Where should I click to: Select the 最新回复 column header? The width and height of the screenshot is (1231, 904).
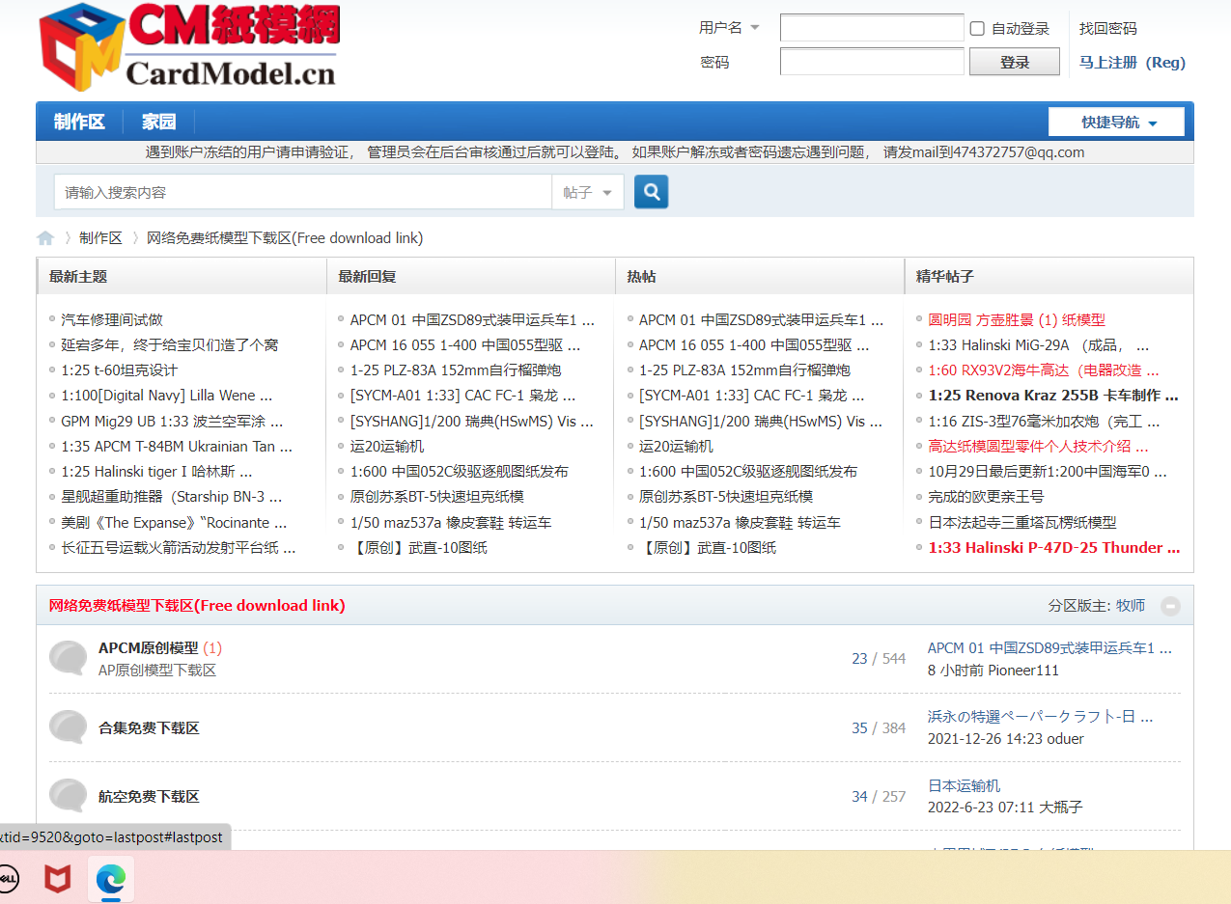pyautogui.click(x=367, y=276)
